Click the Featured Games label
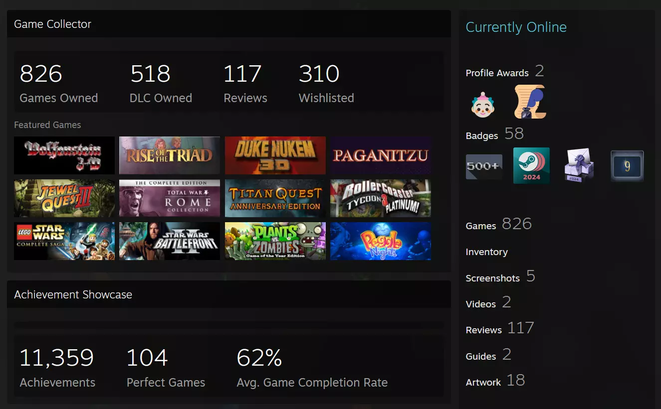The height and width of the screenshot is (409, 661). 47,125
